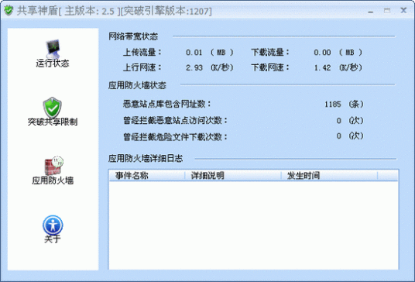This screenshot has width=415, height=282.
Task: Click the 恶意站点库包含网址数 label
Action: click(166, 104)
